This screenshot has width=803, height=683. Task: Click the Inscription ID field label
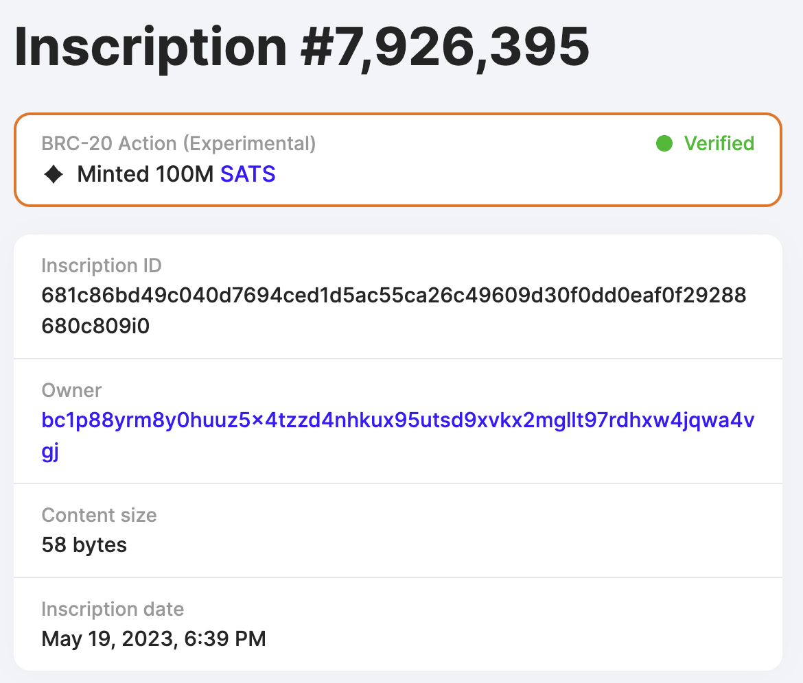pos(102,265)
